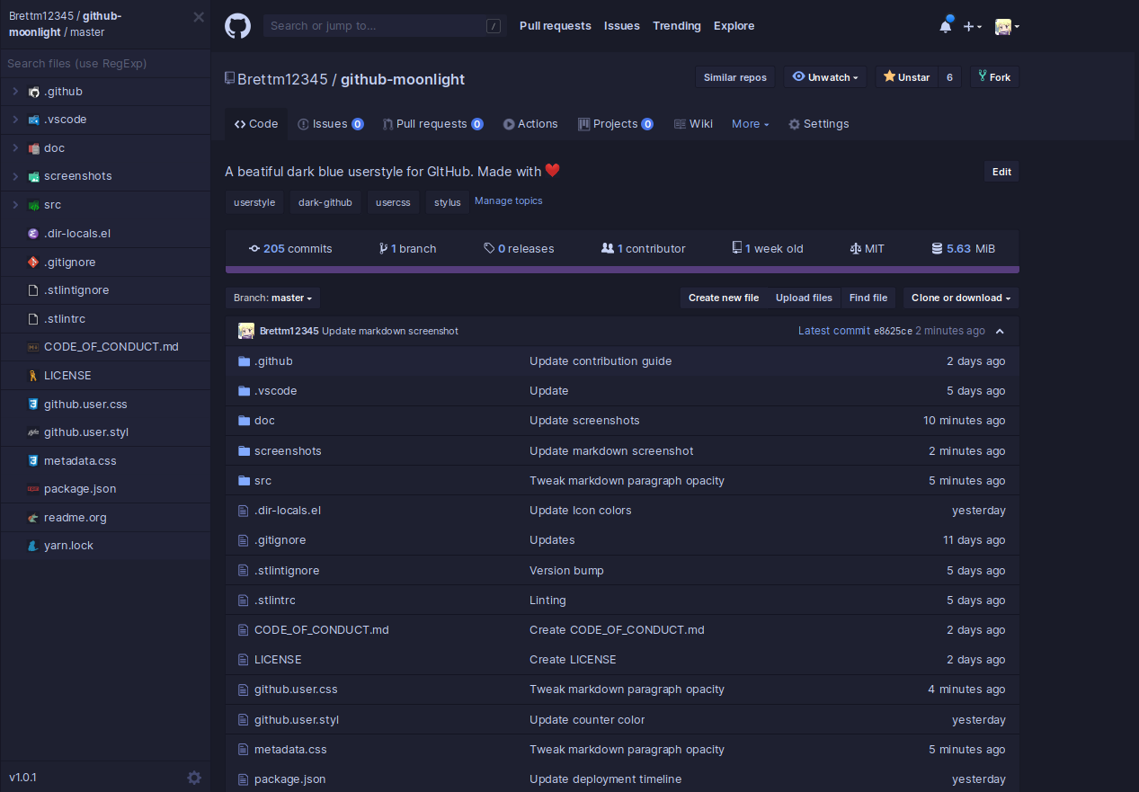1139x792 pixels.
Task: Expand the screenshots folder in the sidebar tree
Action: pyautogui.click(x=14, y=176)
